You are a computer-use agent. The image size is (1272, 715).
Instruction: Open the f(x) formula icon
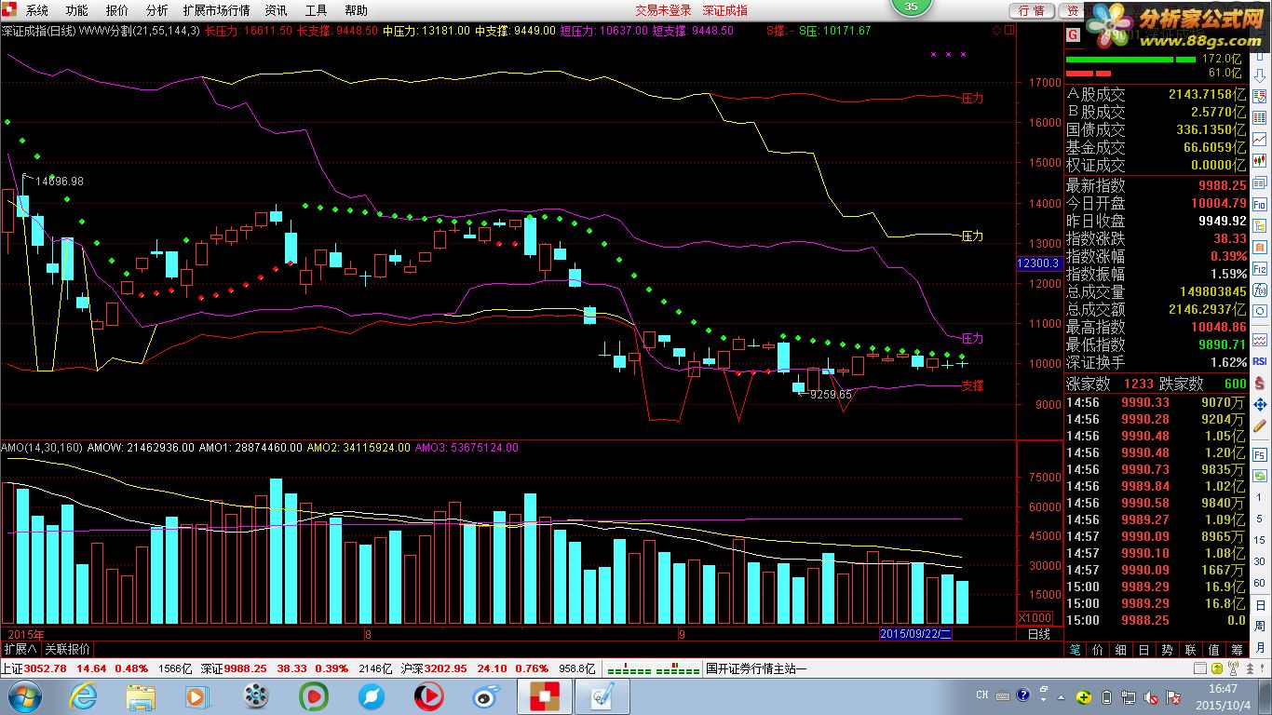point(1260,290)
